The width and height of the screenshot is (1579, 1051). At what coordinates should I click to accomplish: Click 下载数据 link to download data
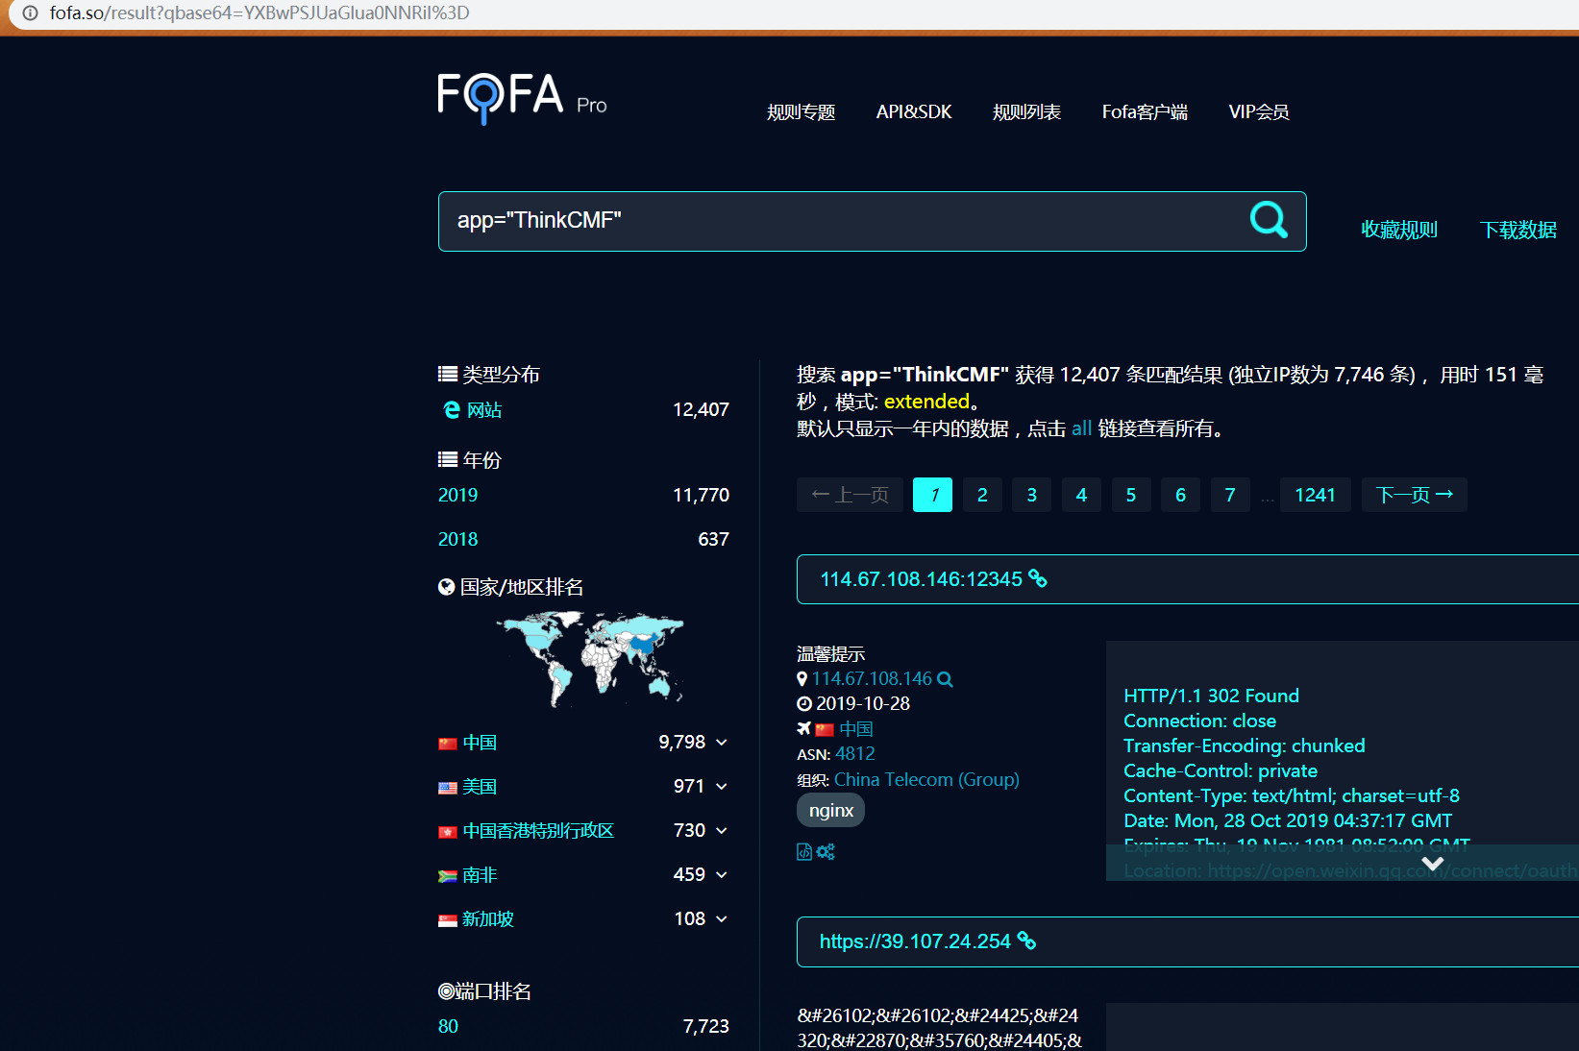click(1517, 230)
